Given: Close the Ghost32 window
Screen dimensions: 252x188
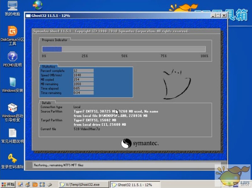Looking at the screenshot, I should [224, 16].
